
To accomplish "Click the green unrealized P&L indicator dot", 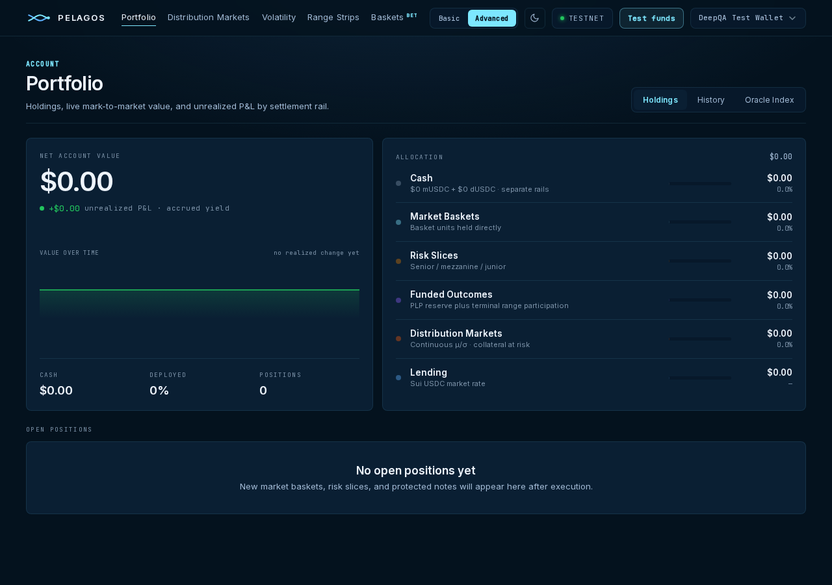I will pyautogui.click(x=42, y=209).
